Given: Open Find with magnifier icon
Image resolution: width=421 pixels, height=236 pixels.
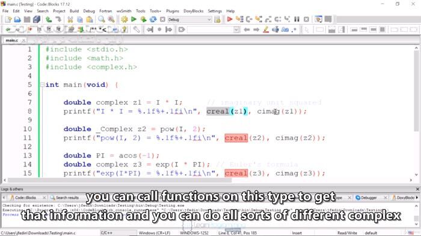Looking at the screenshot, I should click(102, 19).
